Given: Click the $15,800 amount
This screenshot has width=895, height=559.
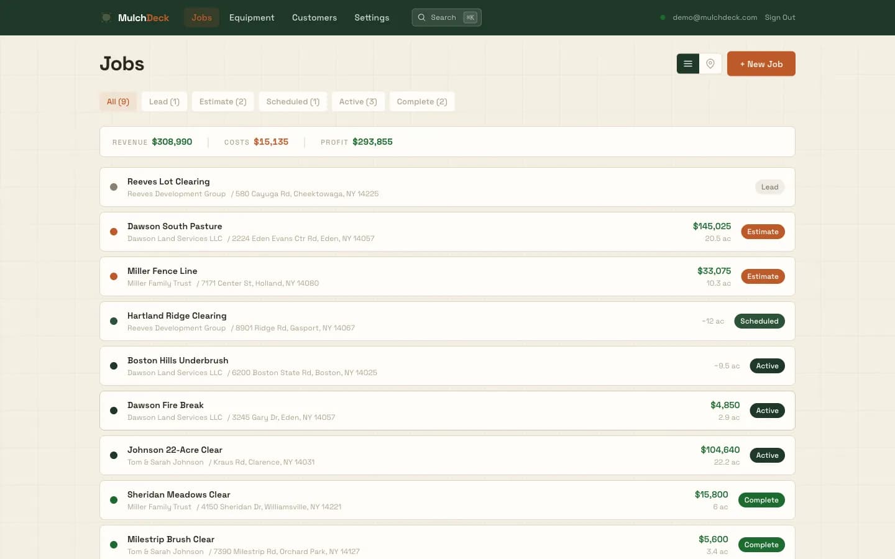Looking at the screenshot, I should (711, 494).
